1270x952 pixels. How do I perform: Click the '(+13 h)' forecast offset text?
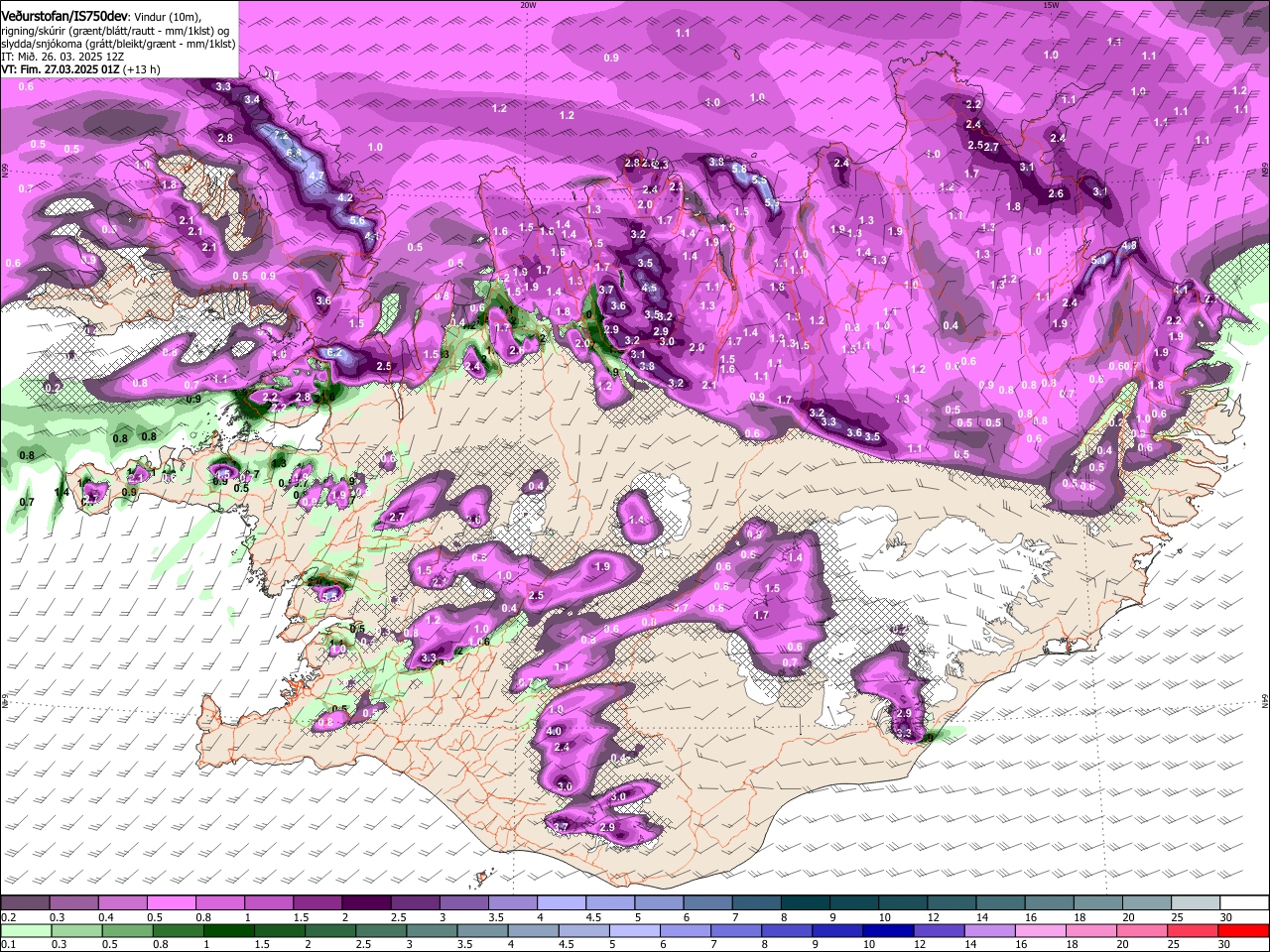(x=143, y=69)
